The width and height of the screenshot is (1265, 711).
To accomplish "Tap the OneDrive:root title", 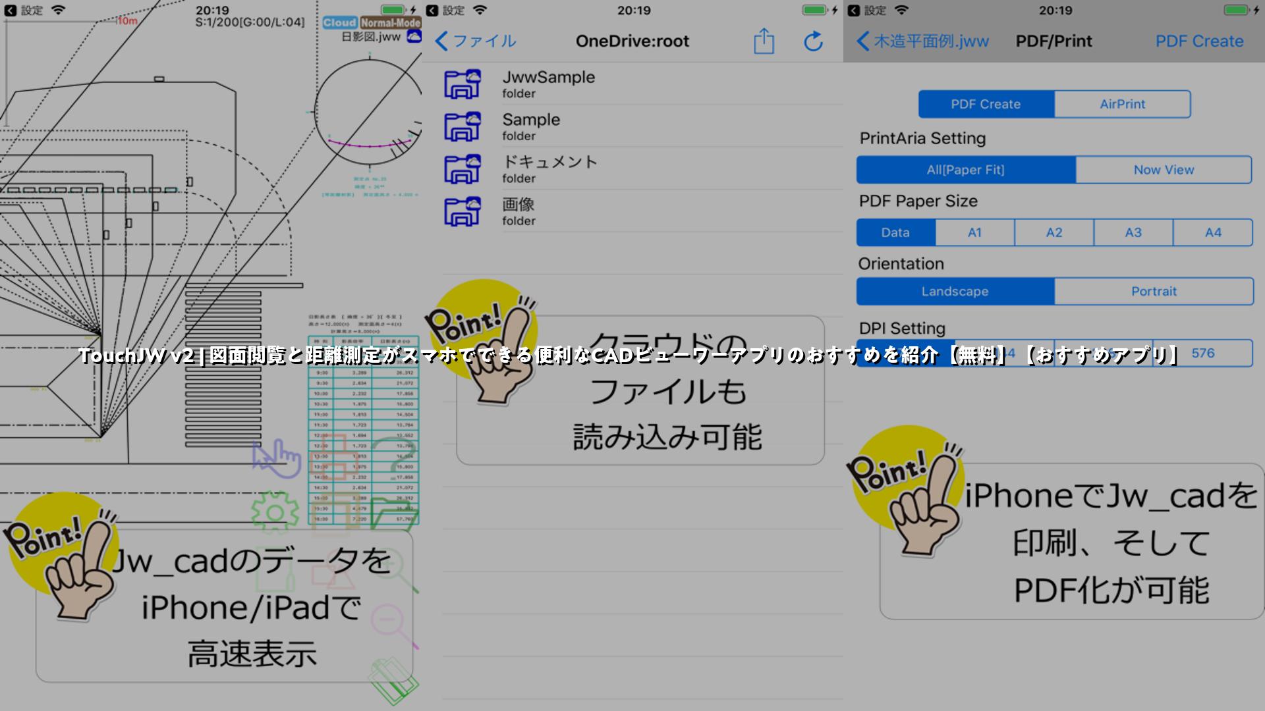I will point(632,41).
